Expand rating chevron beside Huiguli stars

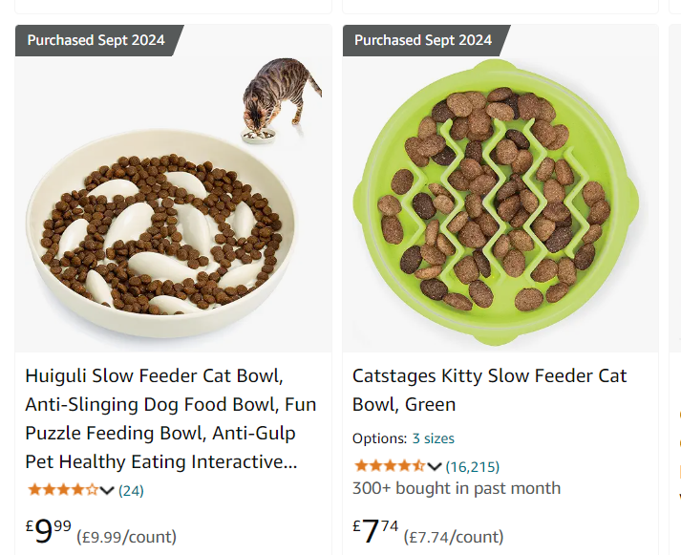point(107,491)
